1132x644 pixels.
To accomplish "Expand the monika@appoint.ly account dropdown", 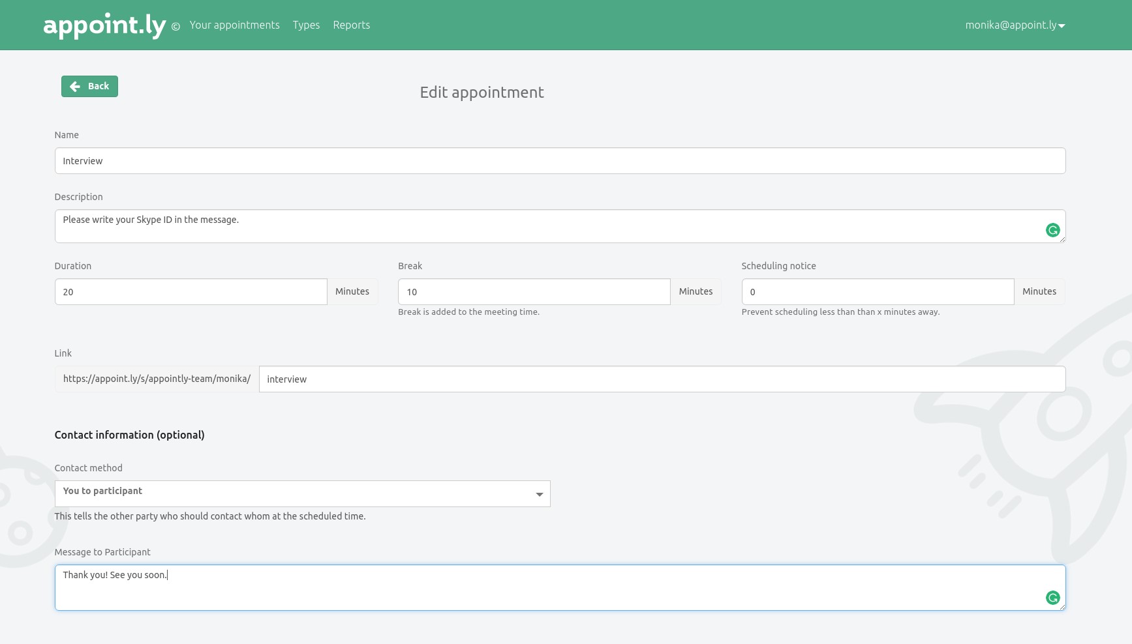I will click(1015, 25).
